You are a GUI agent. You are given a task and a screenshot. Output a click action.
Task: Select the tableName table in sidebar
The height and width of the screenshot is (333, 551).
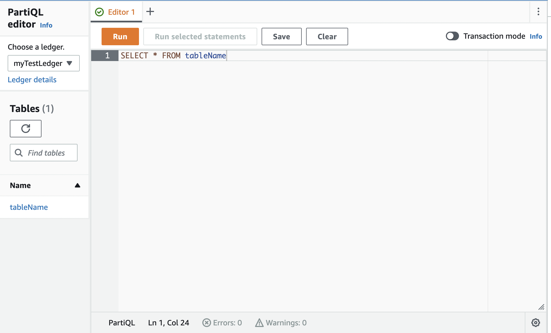(x=29, y=207)
